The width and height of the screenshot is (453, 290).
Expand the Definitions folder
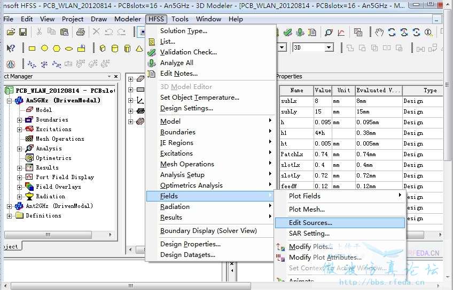tap(9, 215)
